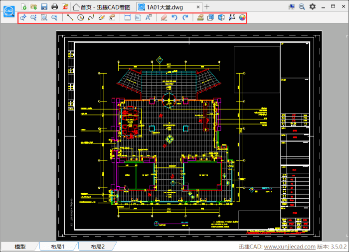Click the new file icon
The width and height of the screenshot is (349, 252).
click(23, 6)
